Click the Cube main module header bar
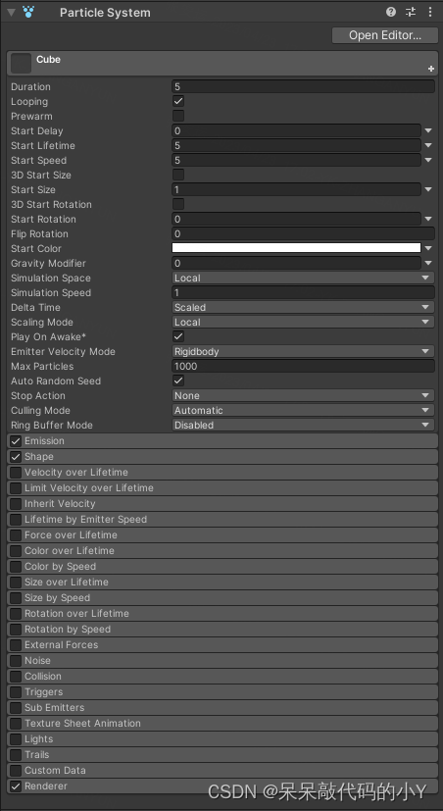Screen dimensions: 443x811 click(x=222, y=63)
